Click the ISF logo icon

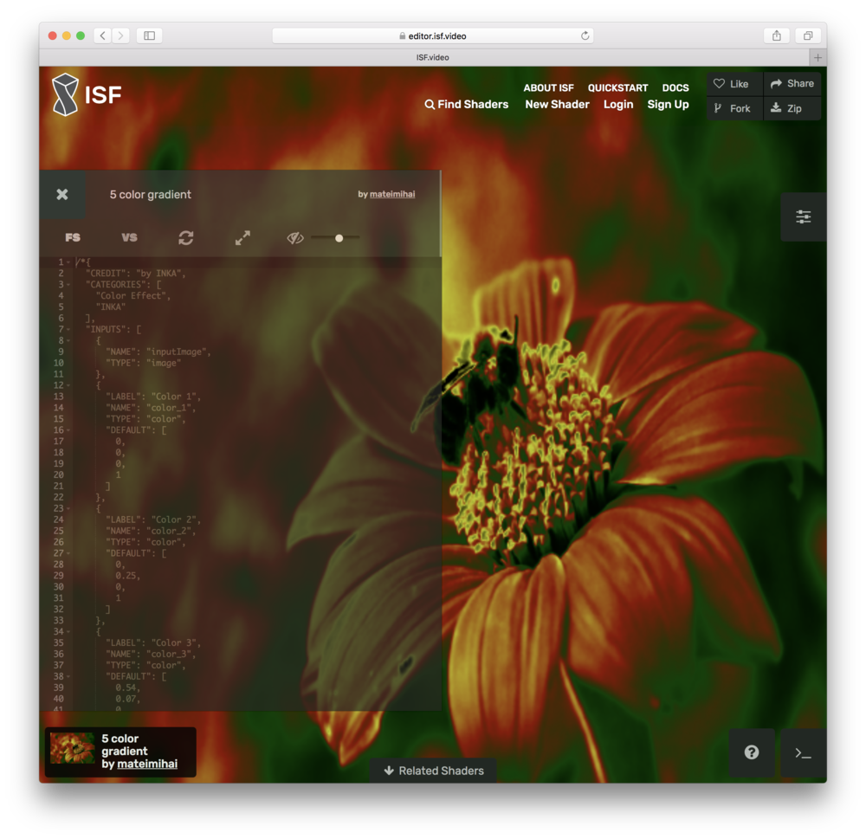pyautogui.click(x=65, y=94)
